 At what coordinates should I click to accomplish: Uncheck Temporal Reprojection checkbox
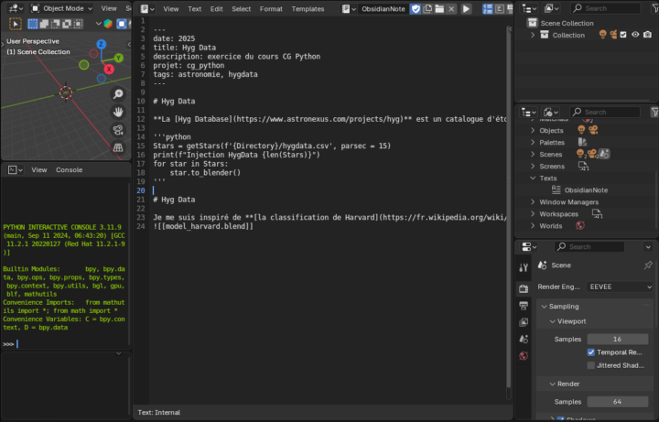click(x=590, y=352)
